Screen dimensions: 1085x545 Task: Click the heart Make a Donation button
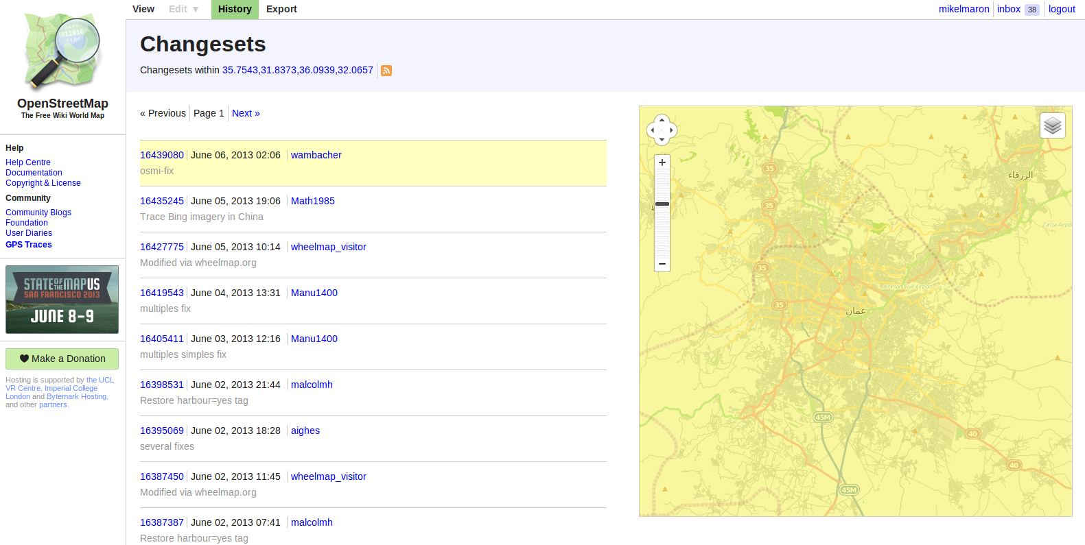(x=62, y=359)
